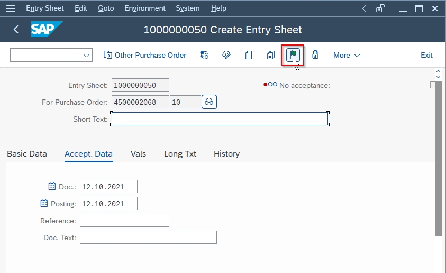Expand the command field dropdown
Viewport: 446px width, 273px height.
86,55
